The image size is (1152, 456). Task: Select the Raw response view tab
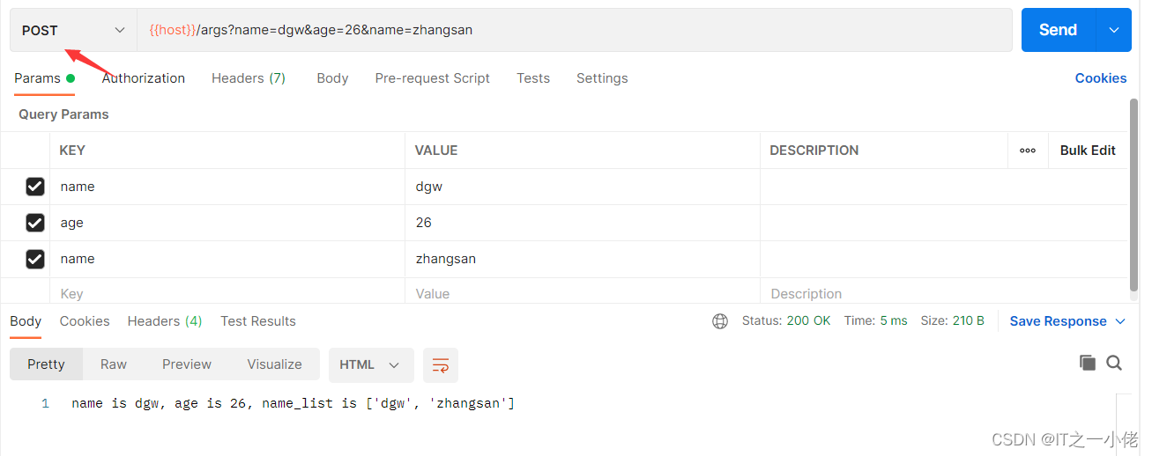(x=114, y=364)
